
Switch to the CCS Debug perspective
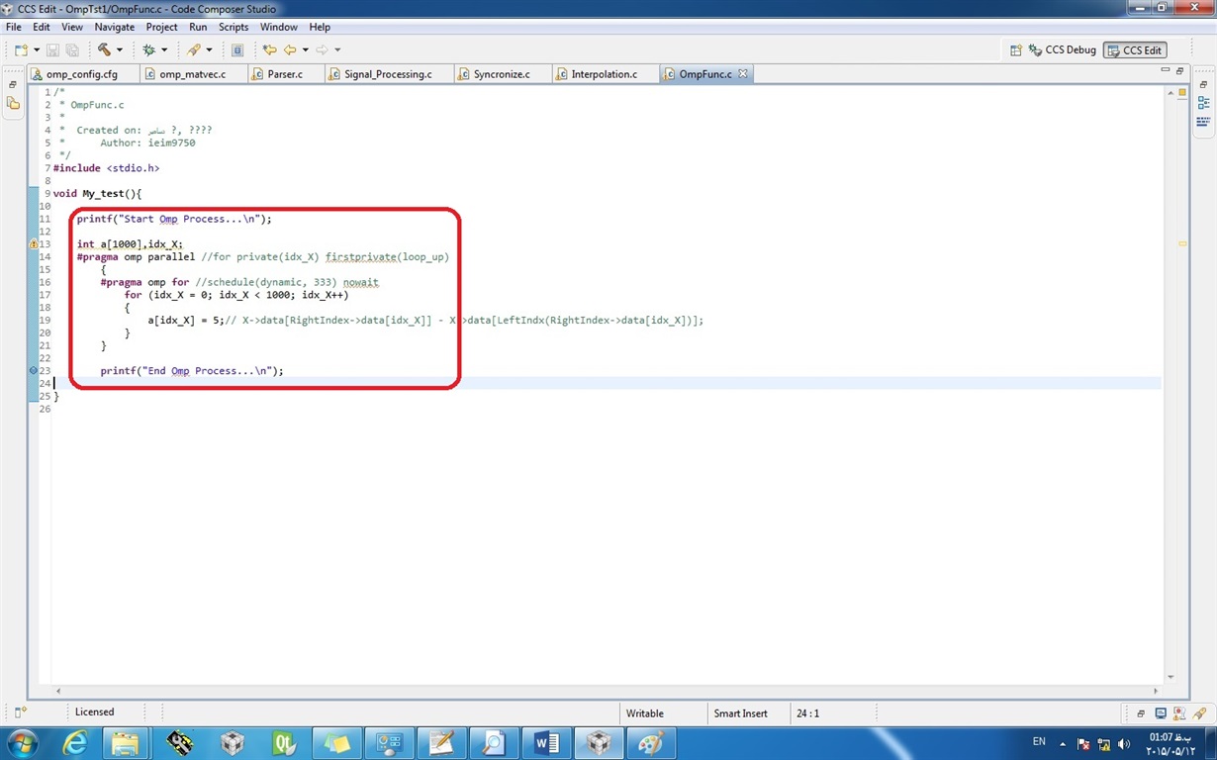click(x=1062, y=49)
